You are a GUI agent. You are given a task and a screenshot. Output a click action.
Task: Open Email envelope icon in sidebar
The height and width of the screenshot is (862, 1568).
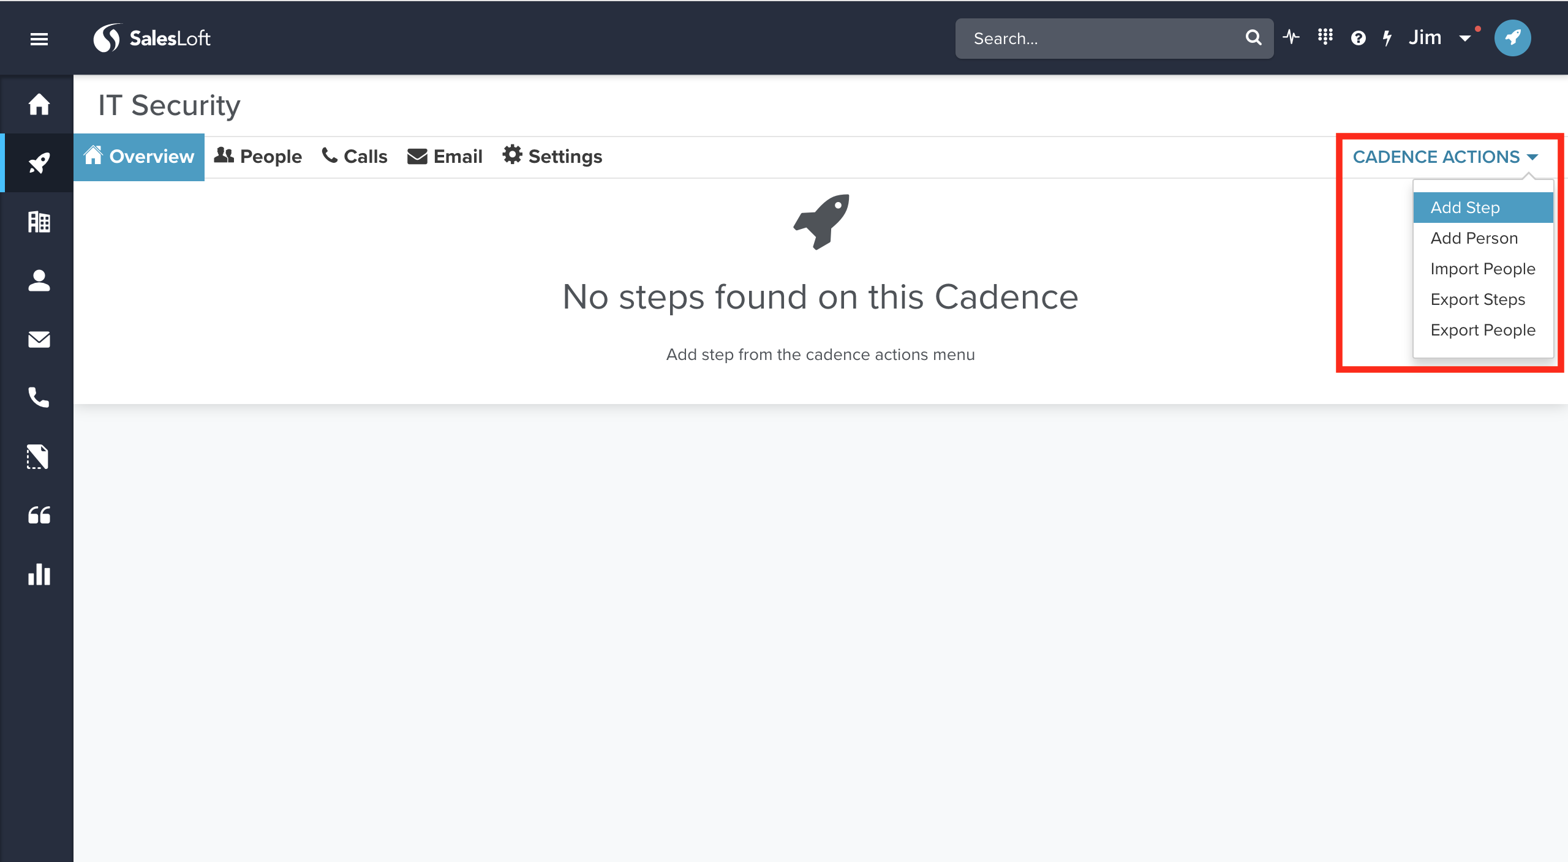39,339
